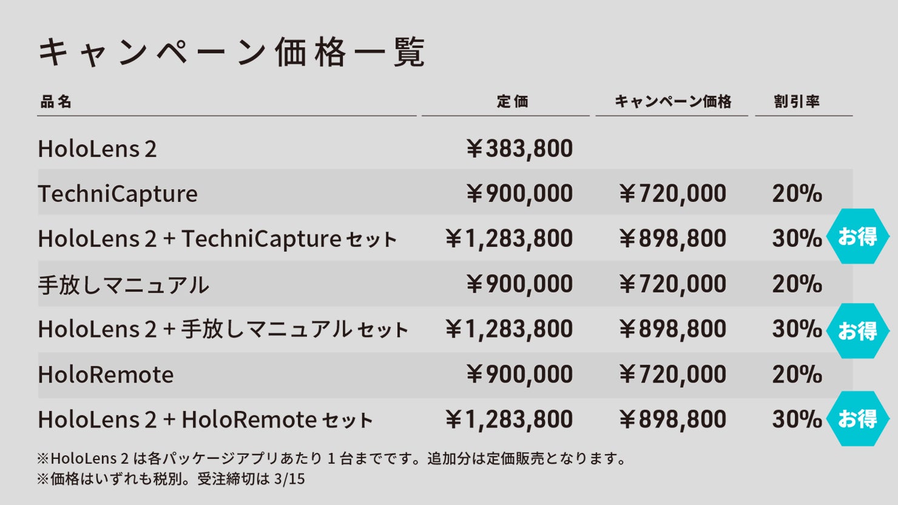This screenshot has width=898, height=505.
Task: Click the ¥900,000 list price for HoloRemote
Action: (519, 375)
